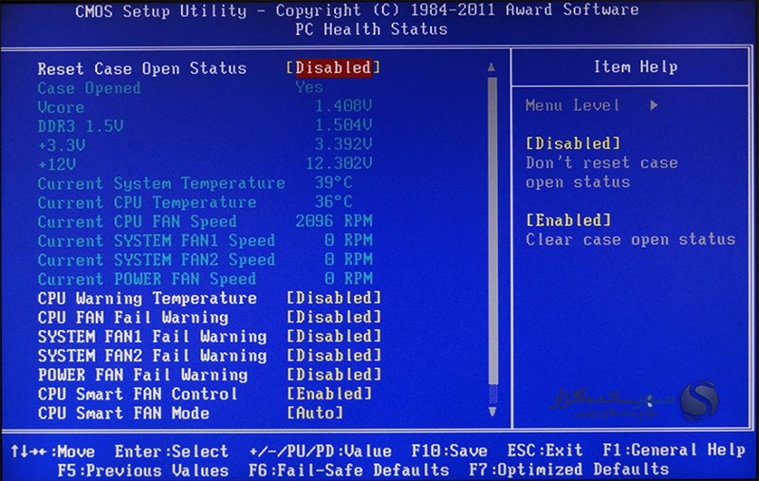This screenshot has width=759, height=481.
Task: Click the DDR3 1.5V label
Action: pos(81,126)
